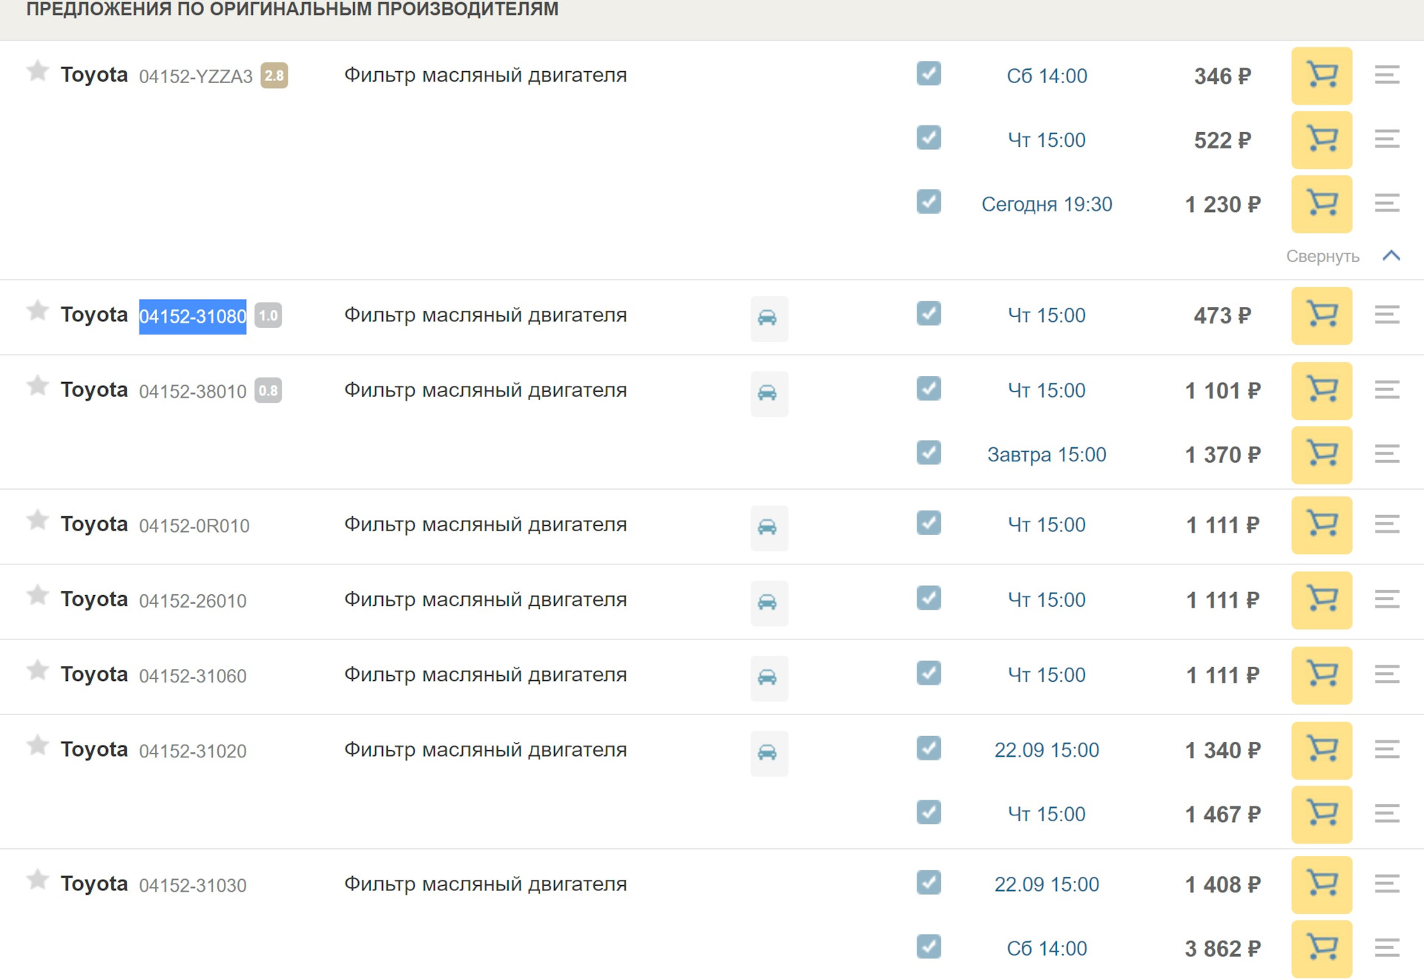Open details menu for 04152-31060 row
Image resolution: width=1424 pixels, height=980 pixels.
coord(1387,674)
